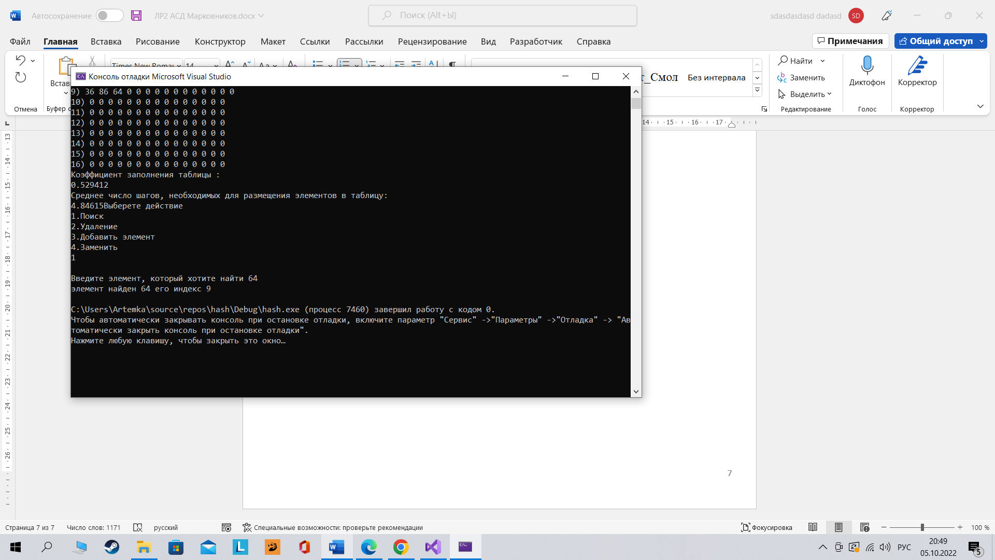Adjust the zoom slider handle
This screenshot has height=560, width=995.
pos(922,527)
